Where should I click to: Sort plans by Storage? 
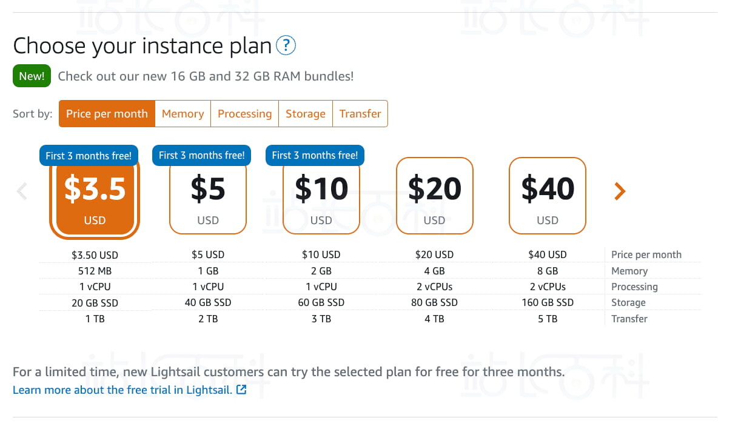[x=306, y=114]
